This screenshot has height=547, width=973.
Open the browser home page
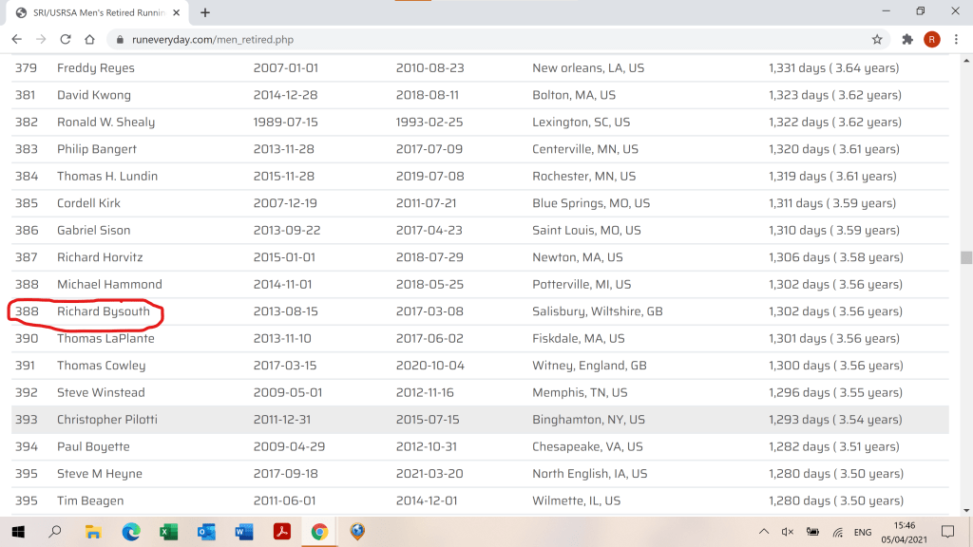(x=89, y=39)
